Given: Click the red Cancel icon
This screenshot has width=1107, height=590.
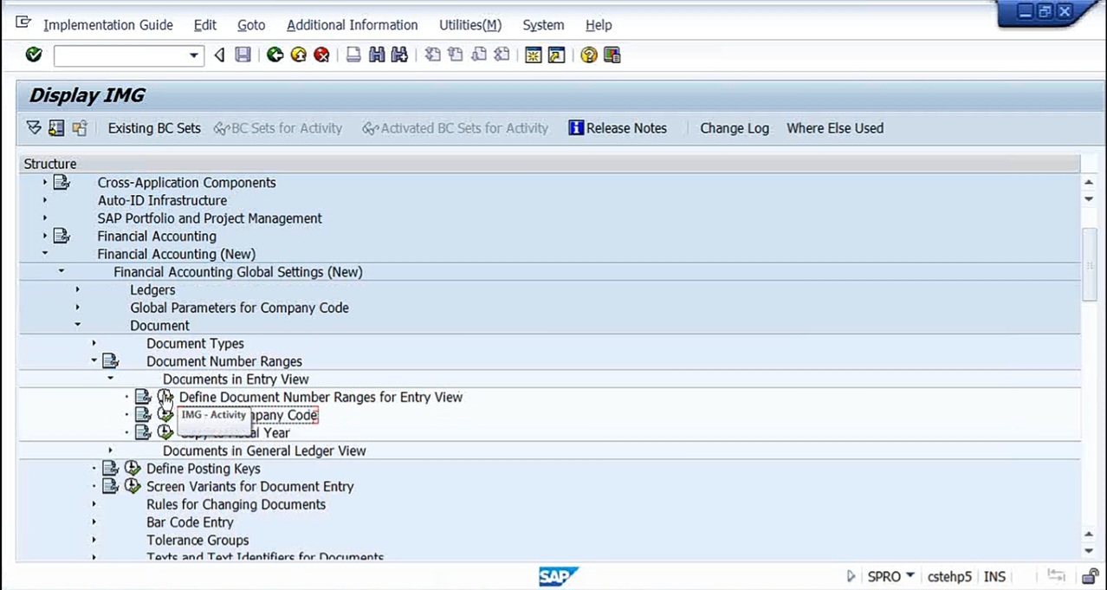Looking at the screenshot, I should click(x=322, y=55).
